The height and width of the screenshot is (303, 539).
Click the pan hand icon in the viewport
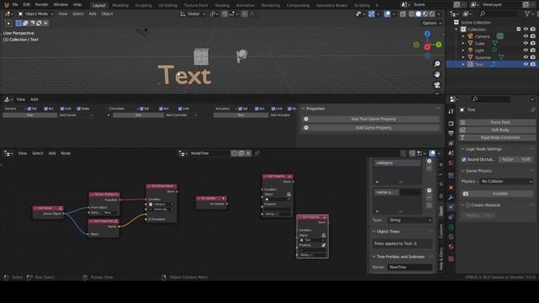point(437,74)
